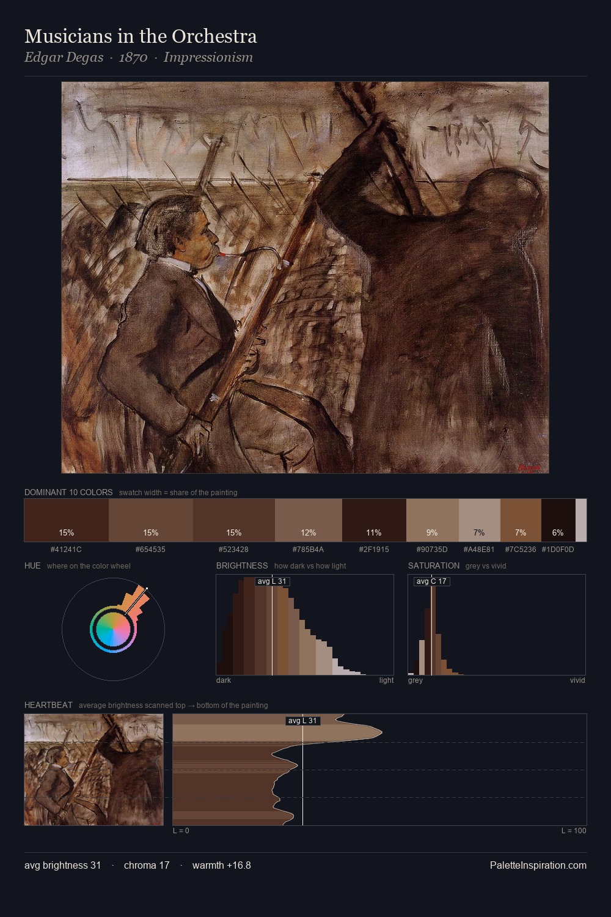
Task: Click the 'avg L 31' brightness histogram label
Action: click(272, 581)
